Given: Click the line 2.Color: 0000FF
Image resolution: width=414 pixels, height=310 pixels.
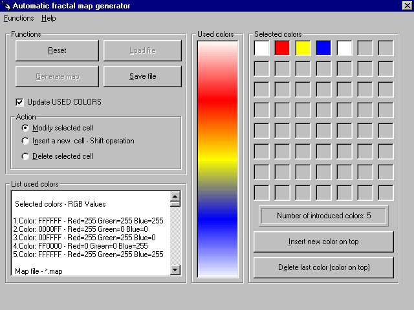Looking at the screenshot, I should point(80,229).
